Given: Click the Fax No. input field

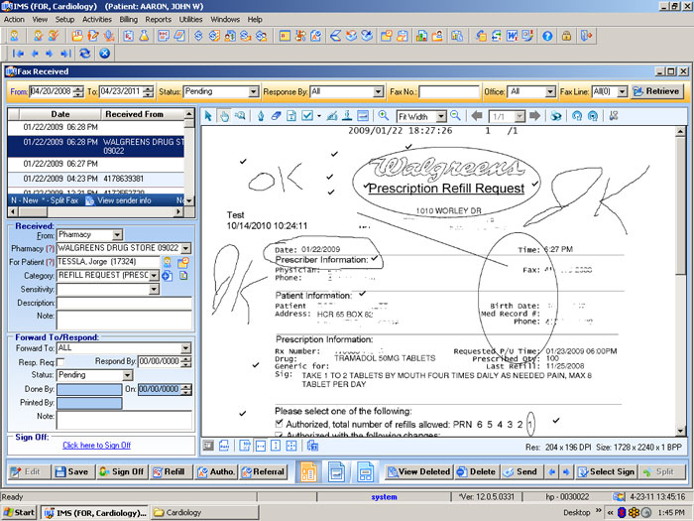Looking at the screenshot, I should 449,91.
